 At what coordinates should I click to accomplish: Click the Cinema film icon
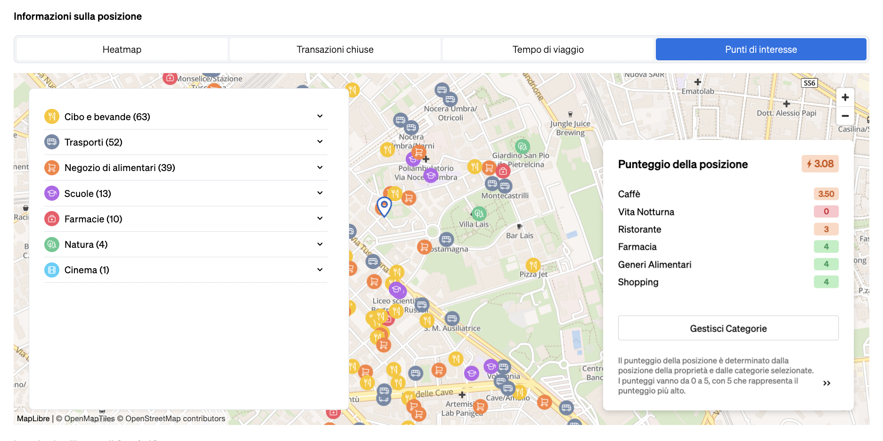pos(52,270)
